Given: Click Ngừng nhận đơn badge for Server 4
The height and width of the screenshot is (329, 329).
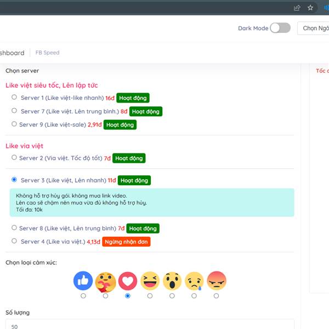Looking at the screenshot, I should click(126, 242).
